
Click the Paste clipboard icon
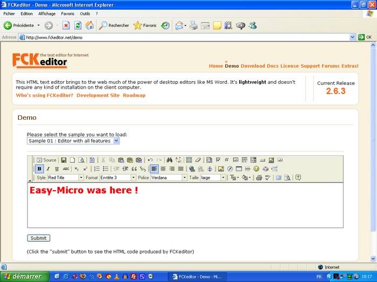pos(121,160)
